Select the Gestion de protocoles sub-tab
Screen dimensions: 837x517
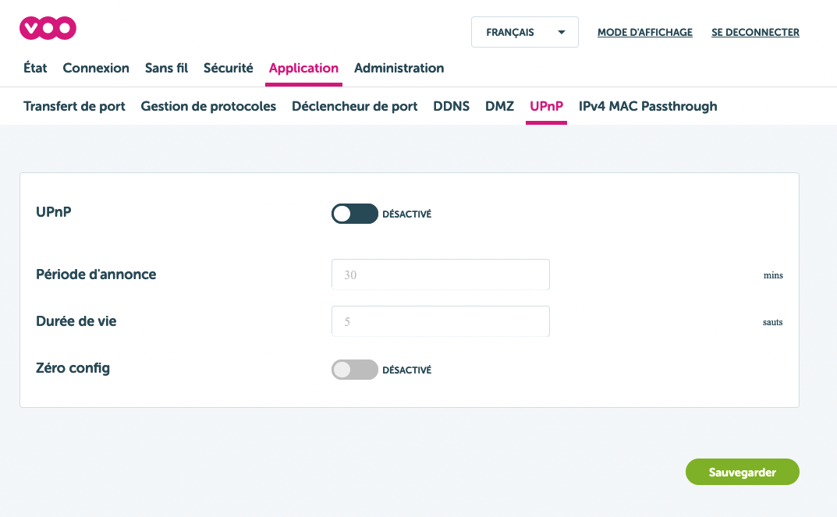[208, 106]
